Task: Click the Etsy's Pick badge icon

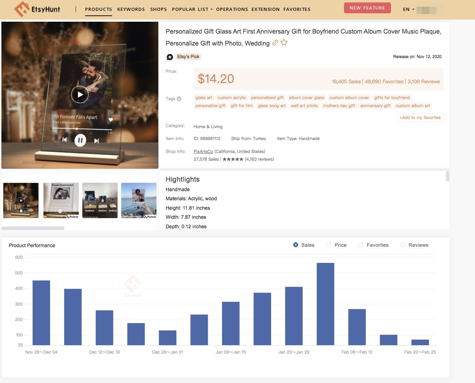Action: [170, 57]
